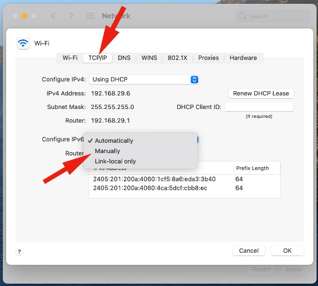Go forward with the right chevron arrow
Viewport: 318px width, 286px height.
pyautogui.click(x=71, y=16)
